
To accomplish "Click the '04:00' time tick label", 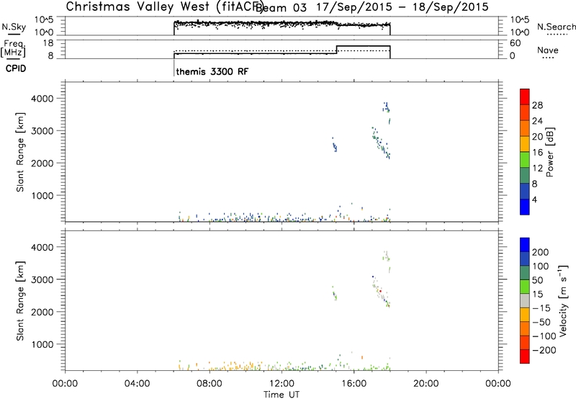I will (137, 384).
